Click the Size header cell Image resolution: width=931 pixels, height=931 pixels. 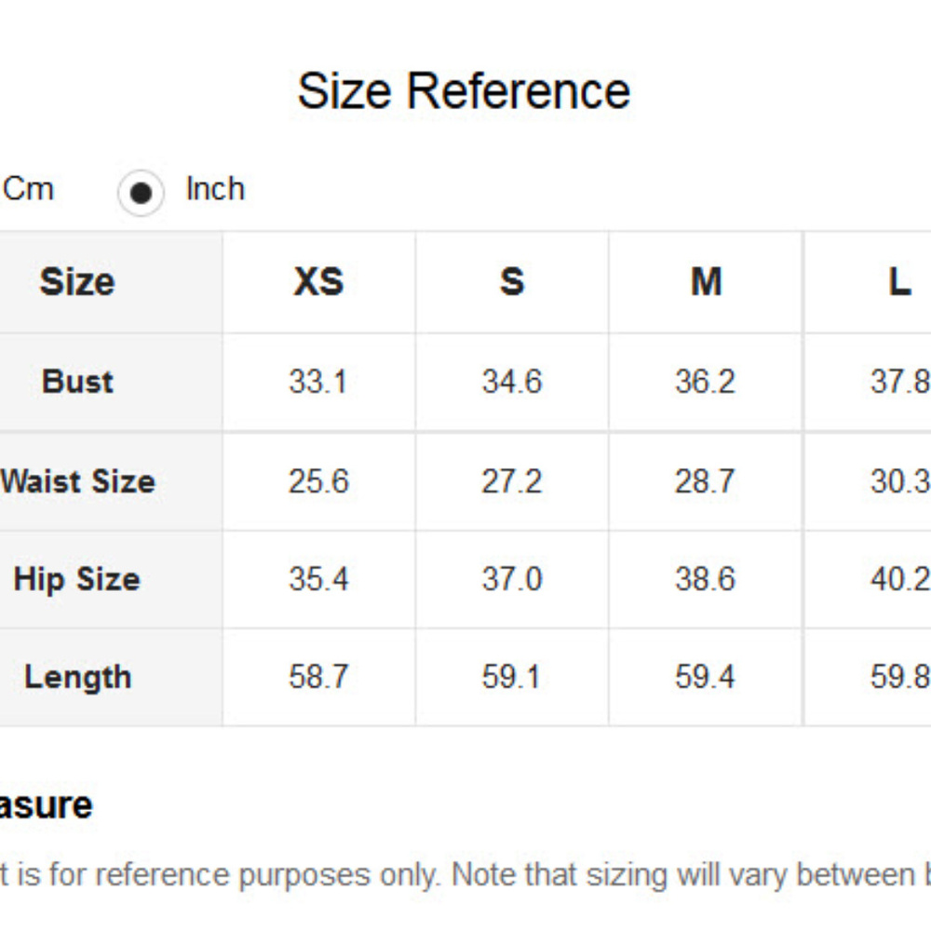pyautogui.click(x=77, y=281)
